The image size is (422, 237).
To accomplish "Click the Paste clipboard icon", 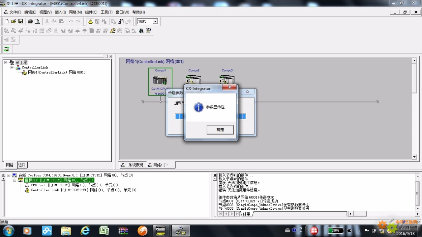I will pyautogui.click(x=61, y=21).
